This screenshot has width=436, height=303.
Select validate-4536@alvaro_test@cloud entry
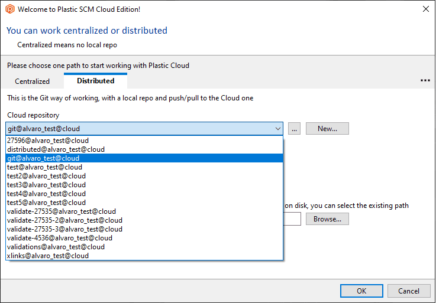coord(144,238)
